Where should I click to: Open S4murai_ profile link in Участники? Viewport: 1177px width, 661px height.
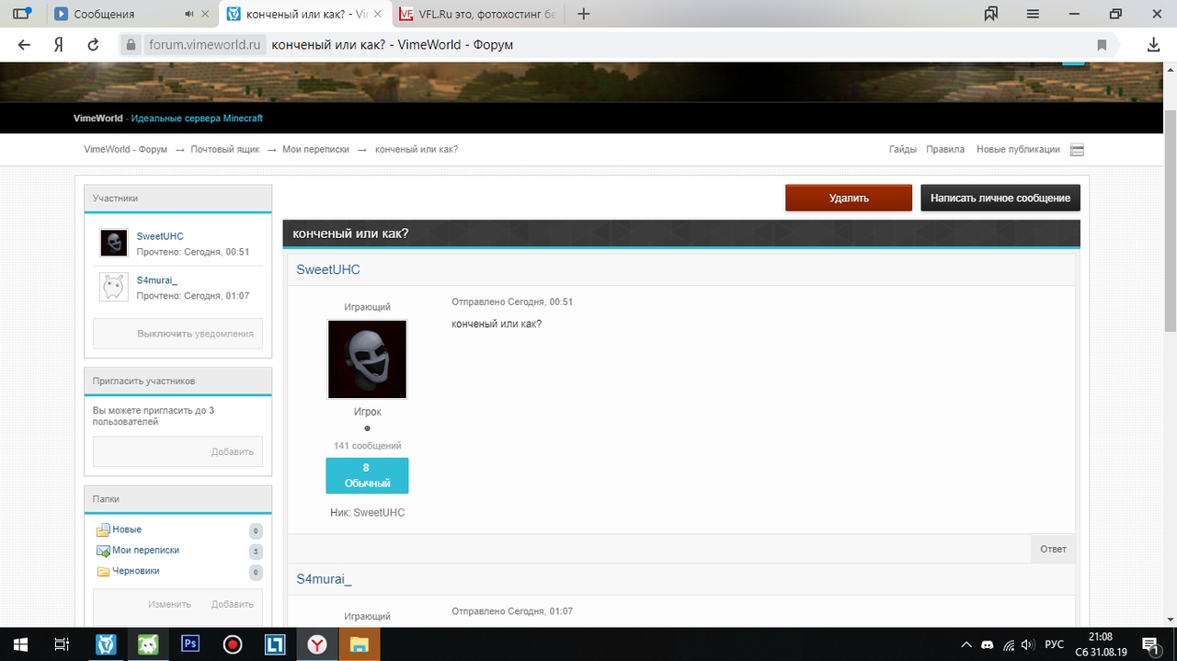coord(157,280)
